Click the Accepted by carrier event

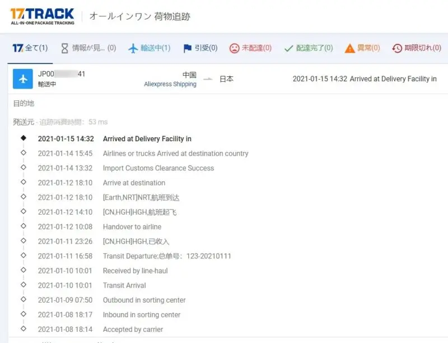133,330
